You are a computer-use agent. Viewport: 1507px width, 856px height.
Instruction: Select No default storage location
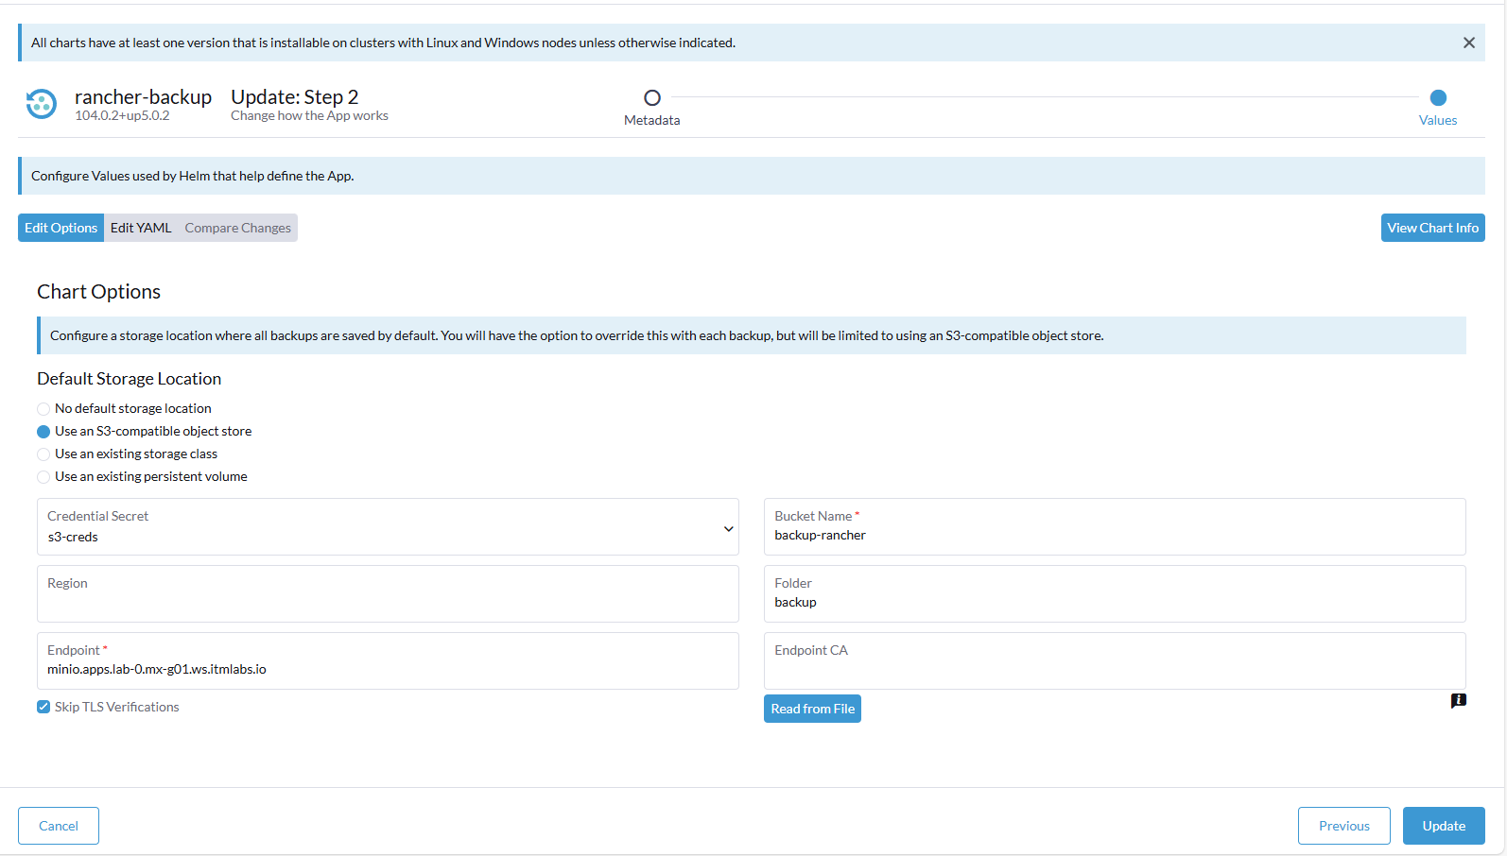pyautogui.click(x=43, y=409)
